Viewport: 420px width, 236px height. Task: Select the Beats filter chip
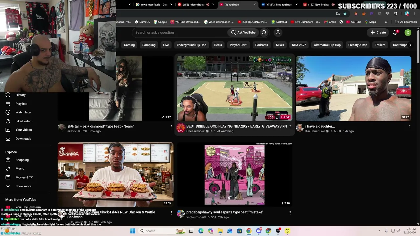pyautogui.click(x=218, y=45)
